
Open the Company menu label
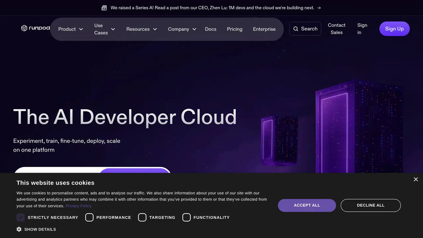tap(178, 29)
